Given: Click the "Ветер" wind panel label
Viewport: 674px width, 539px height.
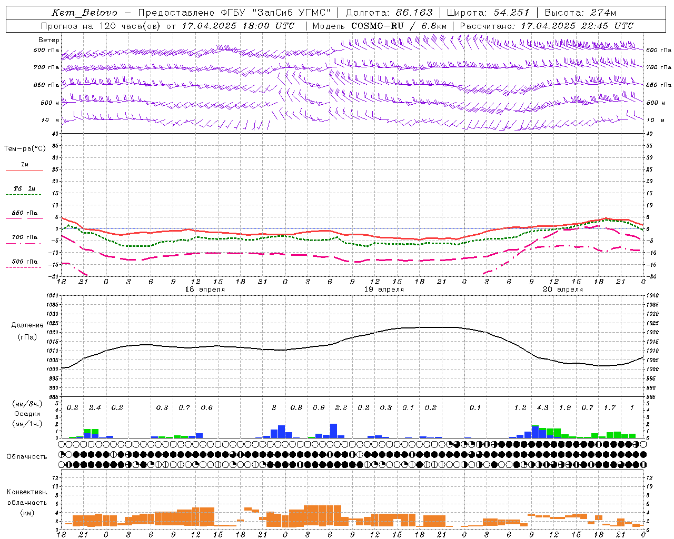Looking at the screenshot, I should 48,40.
